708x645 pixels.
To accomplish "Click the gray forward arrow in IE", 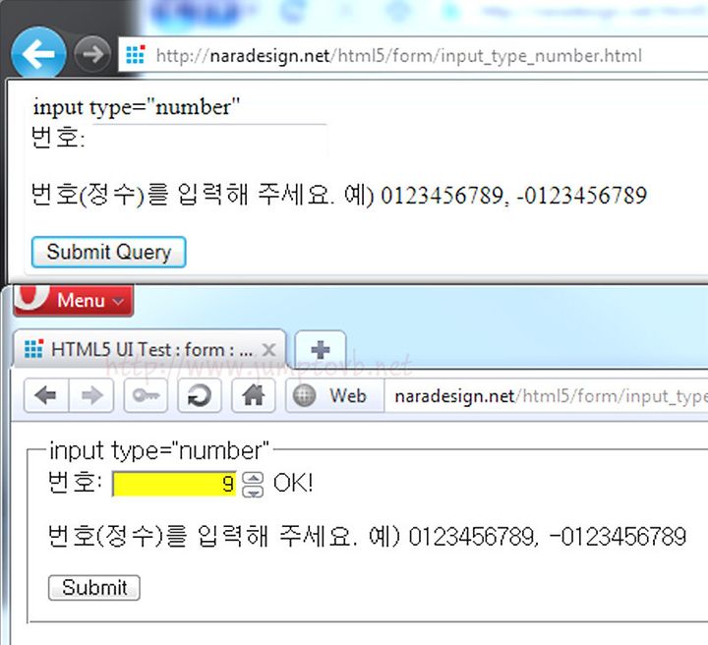I will pyautogui.click(x=92, y=54).
